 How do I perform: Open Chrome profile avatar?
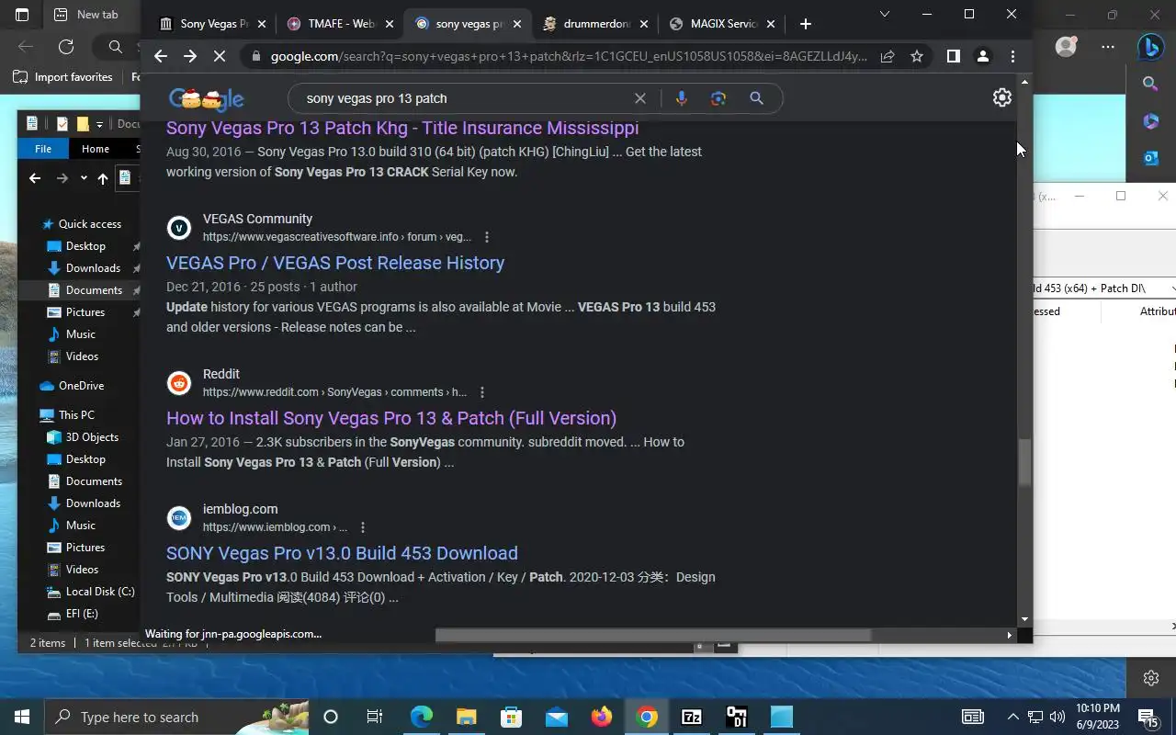coord(983,56)
